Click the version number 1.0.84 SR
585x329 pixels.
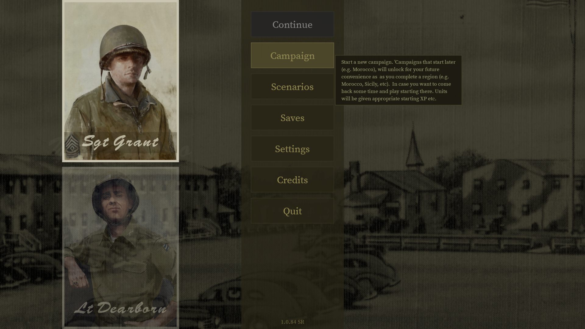click(292, 322)
